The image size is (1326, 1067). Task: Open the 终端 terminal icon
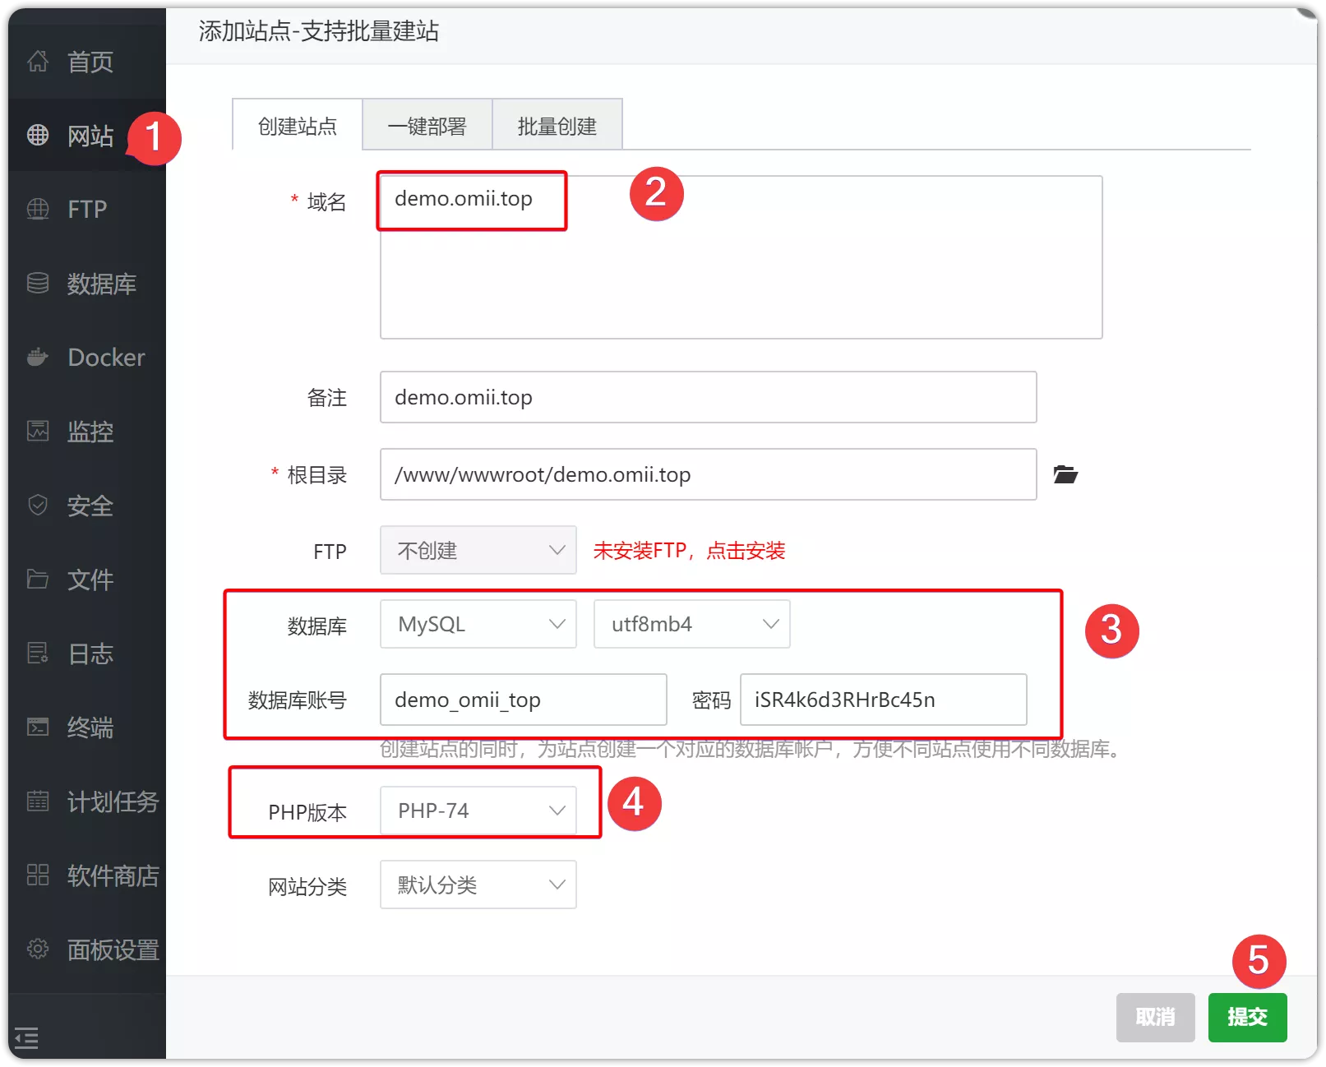coord(38,727)
